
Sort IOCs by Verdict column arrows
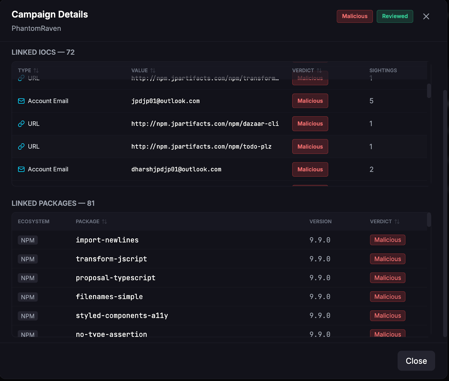coord(319,70)
